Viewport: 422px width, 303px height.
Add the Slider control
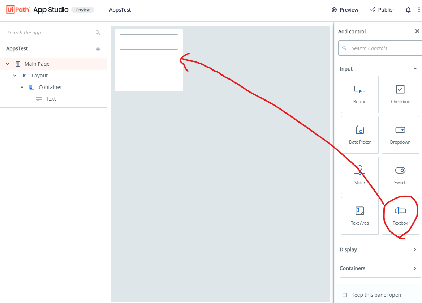click(x=359, y=175)
